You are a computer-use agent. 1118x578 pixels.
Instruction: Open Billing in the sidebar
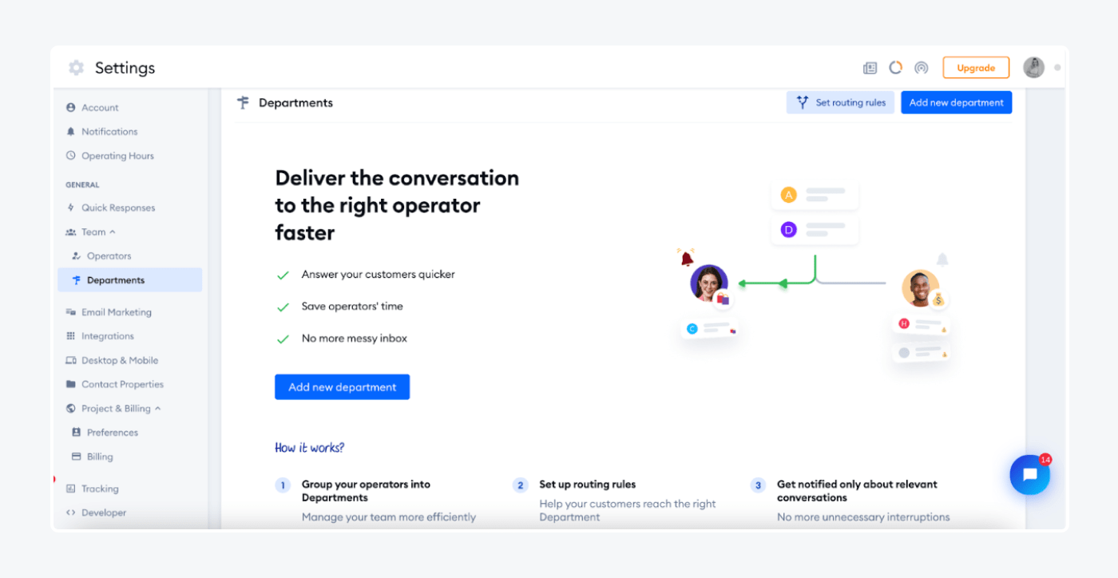pos(100,457)
